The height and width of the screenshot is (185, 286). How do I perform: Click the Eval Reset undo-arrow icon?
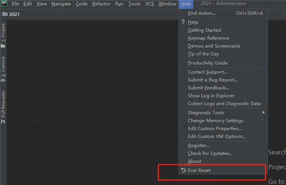(x=184, y=170)
